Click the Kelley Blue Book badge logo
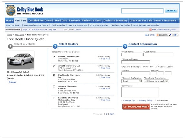This screenshot has width=185, height=139. pos(11,10)
